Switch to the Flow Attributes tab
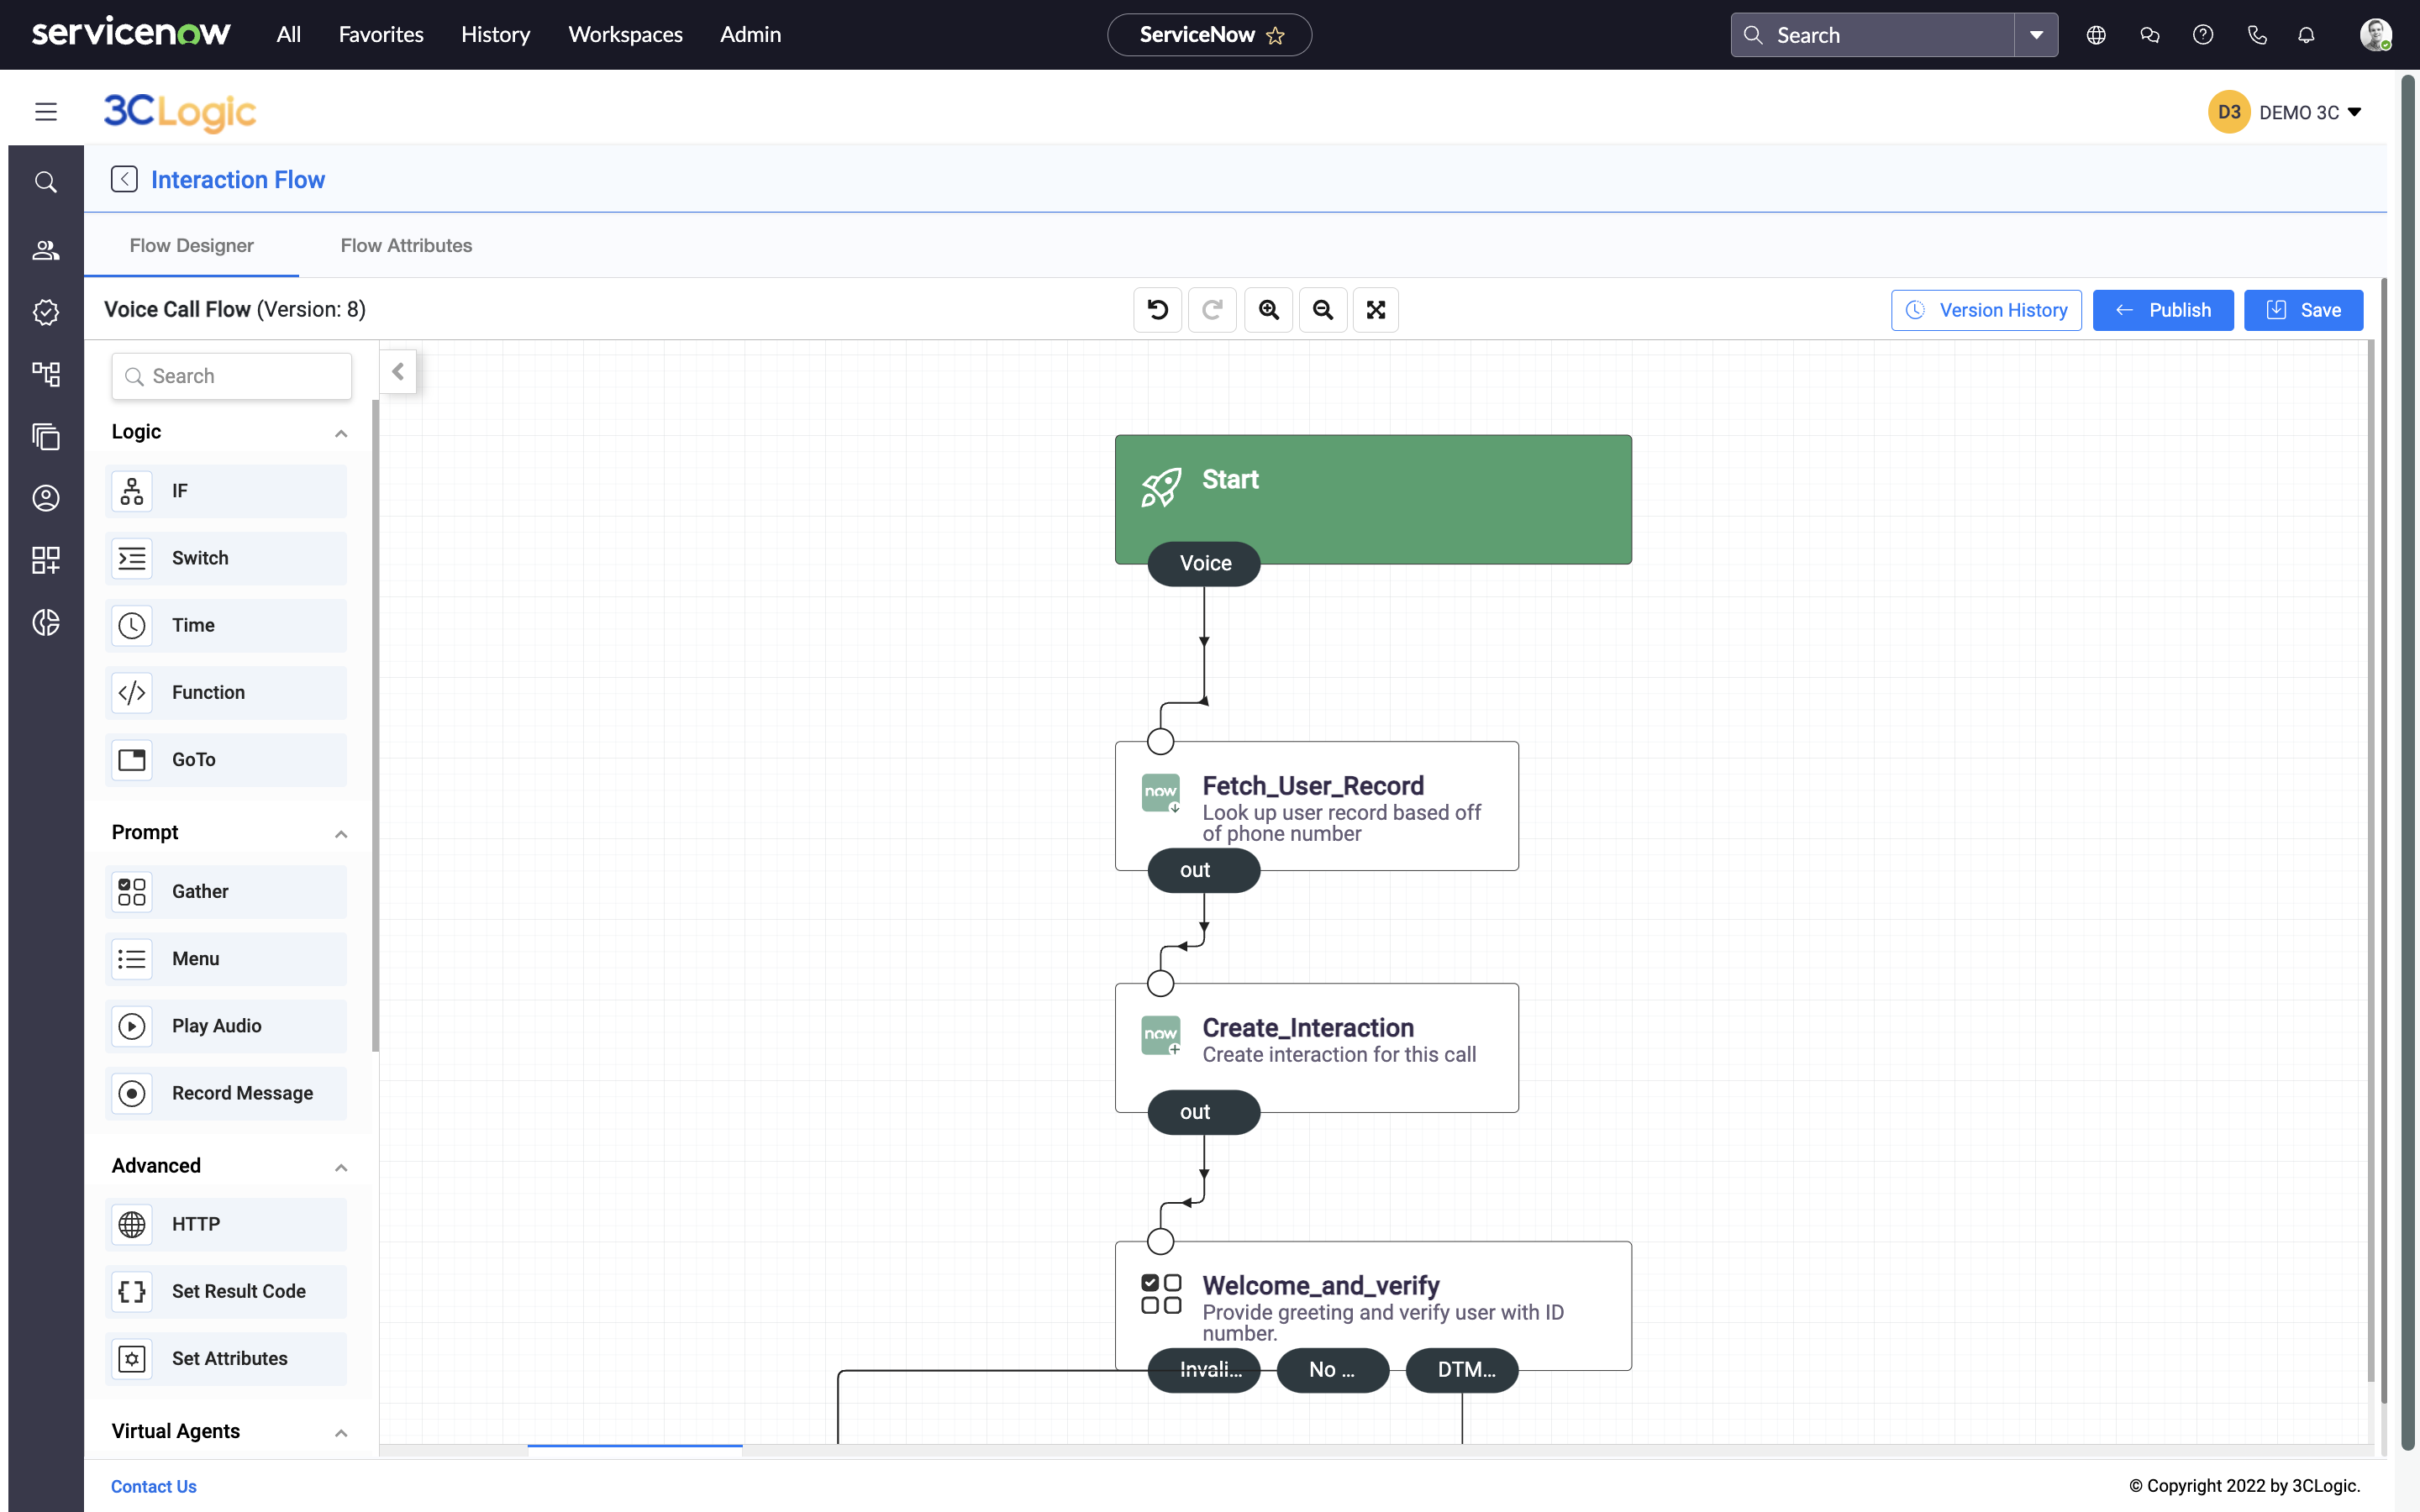The width and height of the screenshot is (2420, 1512). pyautogui.click(x=406, y=245)
